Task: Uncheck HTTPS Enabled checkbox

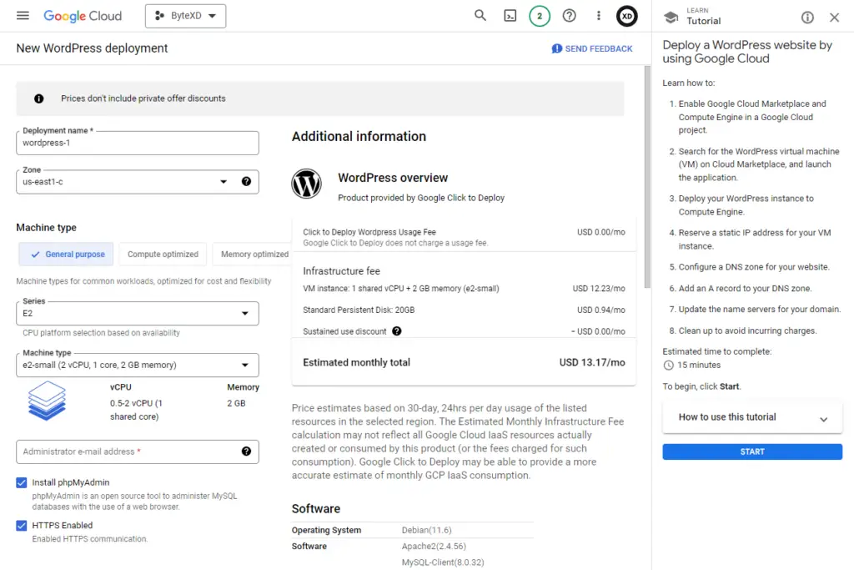Action: [x=21, y=525]
